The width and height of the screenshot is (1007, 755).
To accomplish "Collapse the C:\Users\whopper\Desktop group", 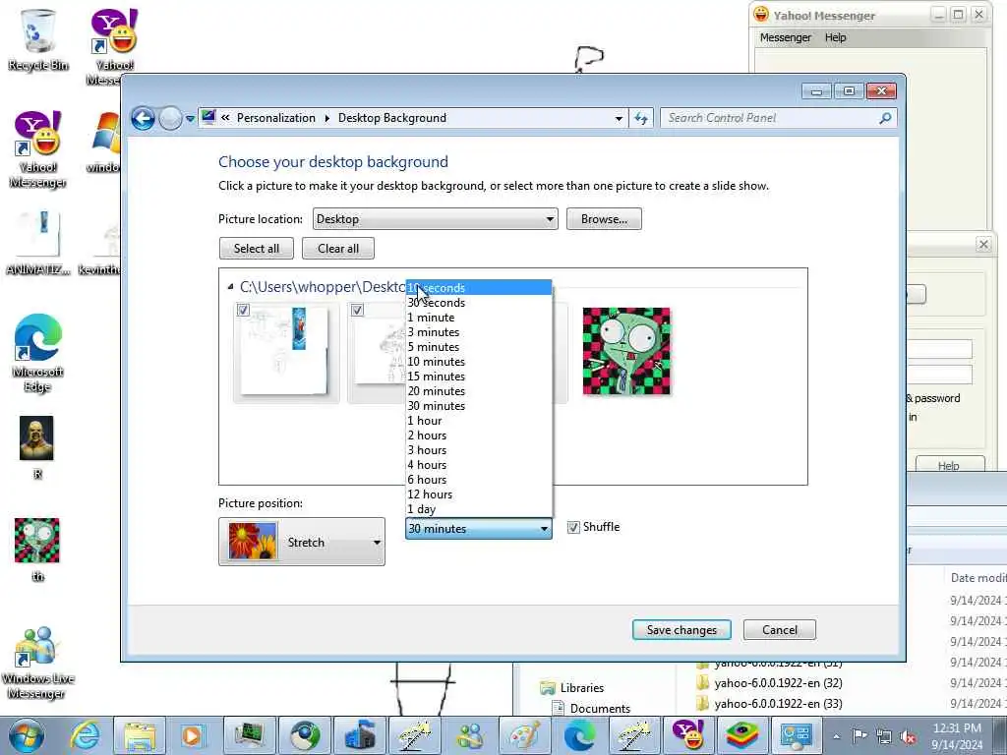I will click(x=230, y=287).
